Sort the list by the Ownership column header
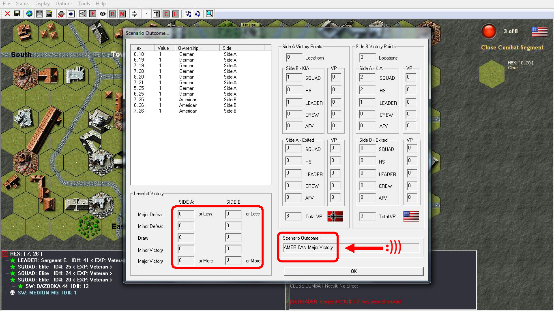Viewport: 554px width, 311px height. [198, 48]
